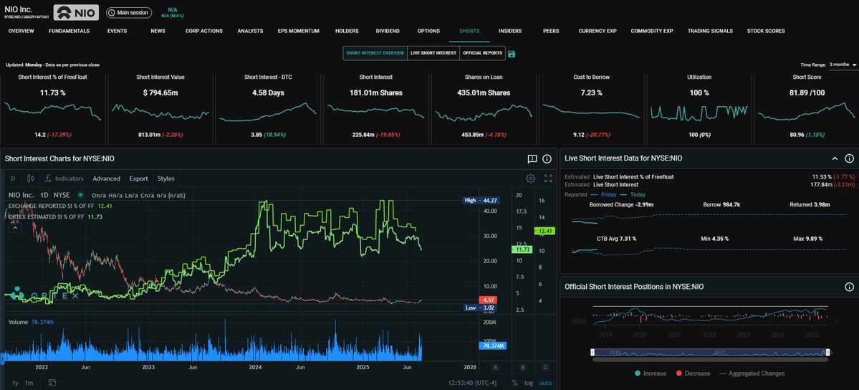Screen dimensions: 859x390
Task: Toggle Aggregated Changes series in the legend
Action: [751, 374]
